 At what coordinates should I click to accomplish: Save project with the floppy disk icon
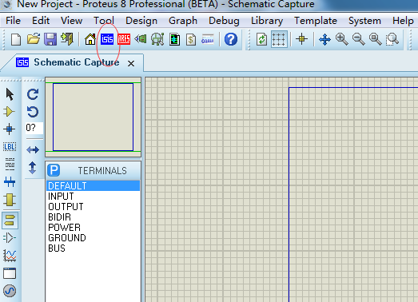[50, 39]
